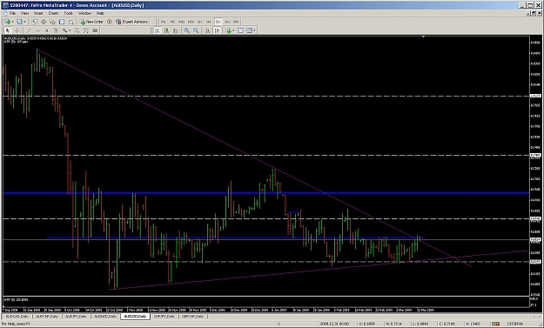The image size is (544, 328).
Task: Switch to the GBPCHF,Daily chart tab
Action: (x=193, y=316)
